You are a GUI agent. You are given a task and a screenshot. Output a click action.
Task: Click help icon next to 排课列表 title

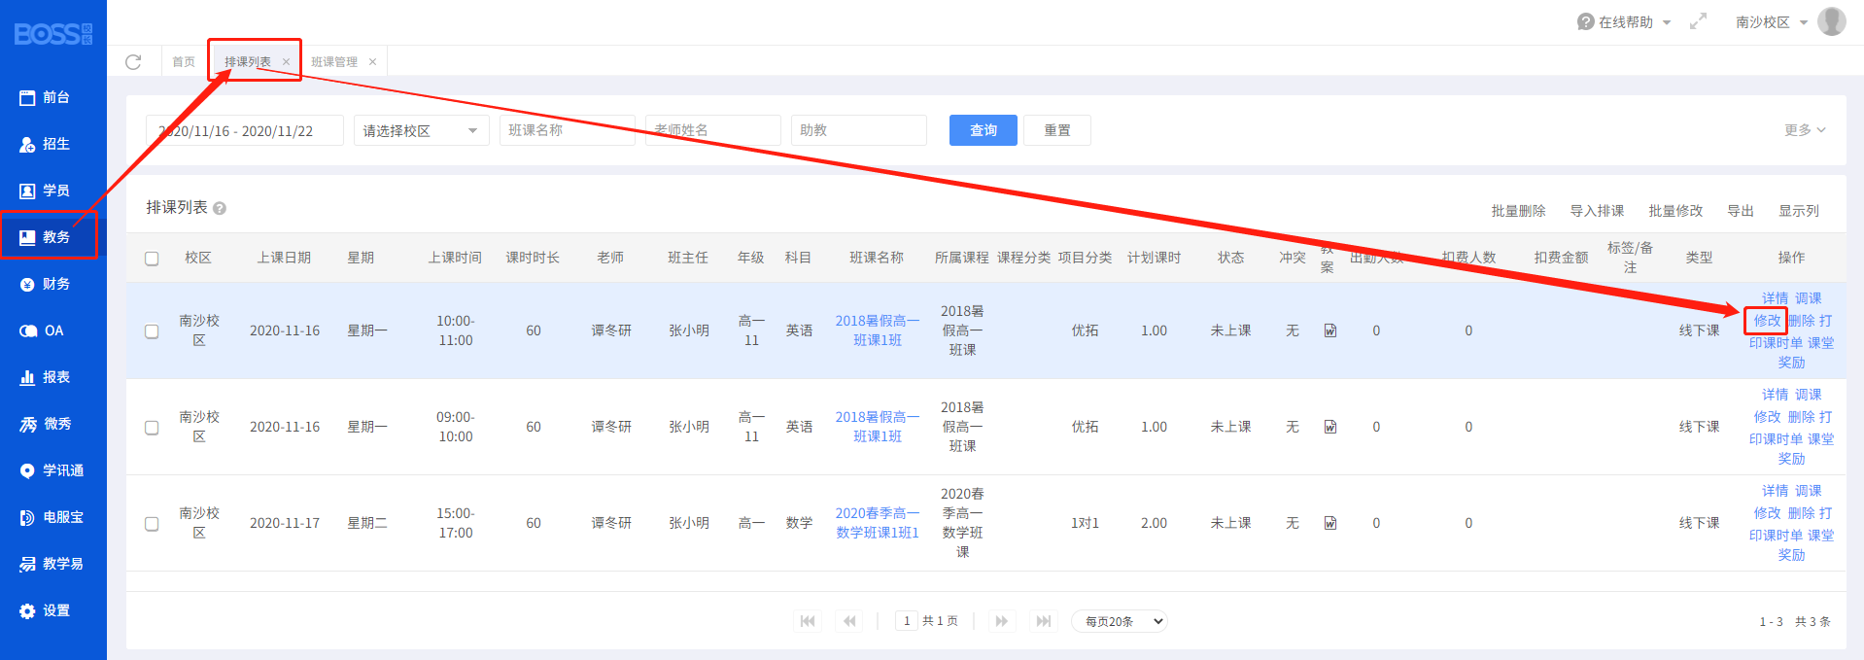tap(220, 208)
